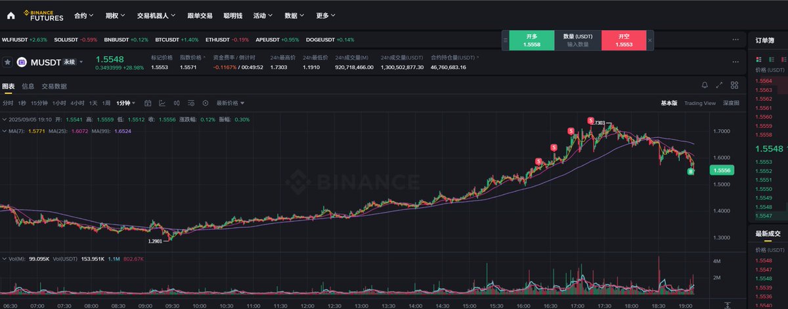Viewport: 788px width, 309px height.
Task: Collapse the OHLC info row chevron
Action: click(x=3, y=119)
